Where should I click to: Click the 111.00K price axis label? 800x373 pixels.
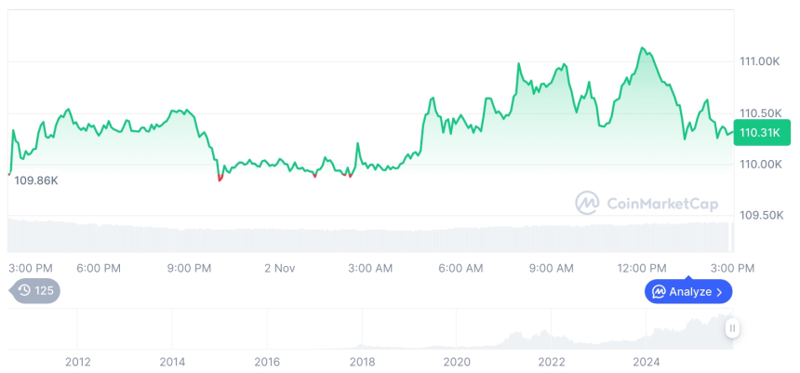click(x=759, y=61)
